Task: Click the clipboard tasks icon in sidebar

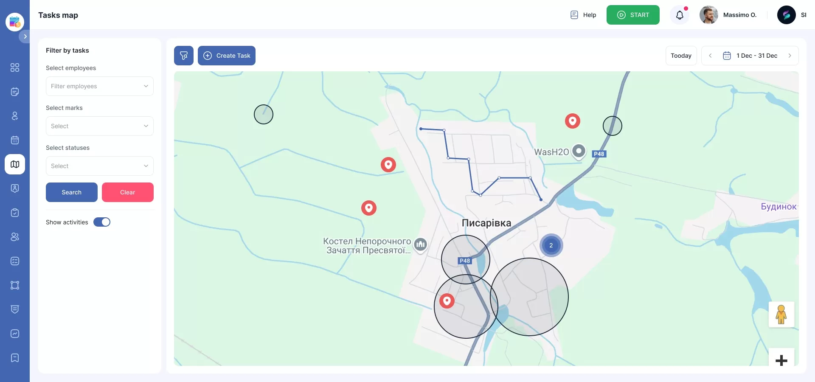Action: click(15, 213)
